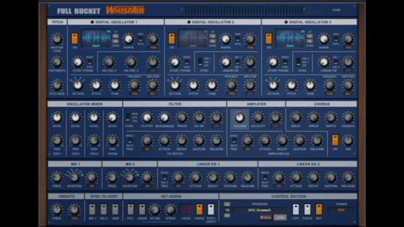Click the Chorus Delay knob
The image size is (404, 227).
tap(296, 117)
